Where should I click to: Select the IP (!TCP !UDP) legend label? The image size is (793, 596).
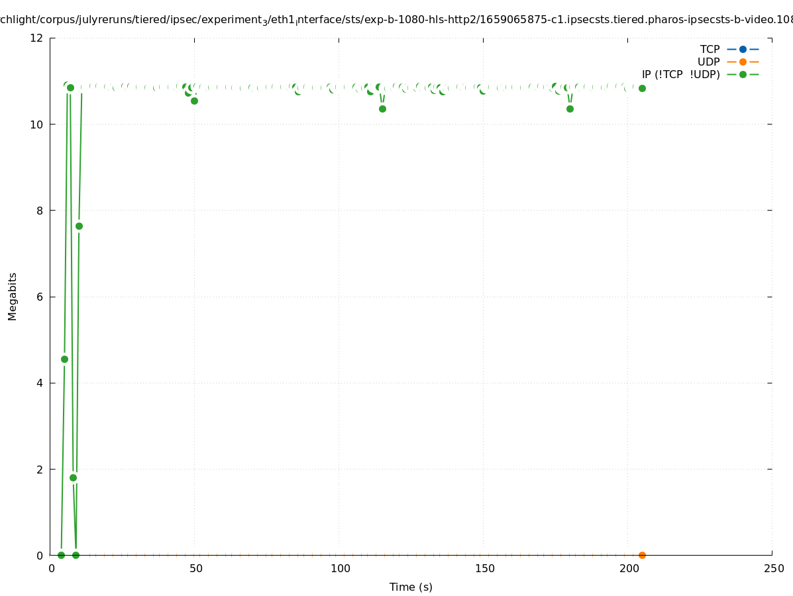click(680, 74)
